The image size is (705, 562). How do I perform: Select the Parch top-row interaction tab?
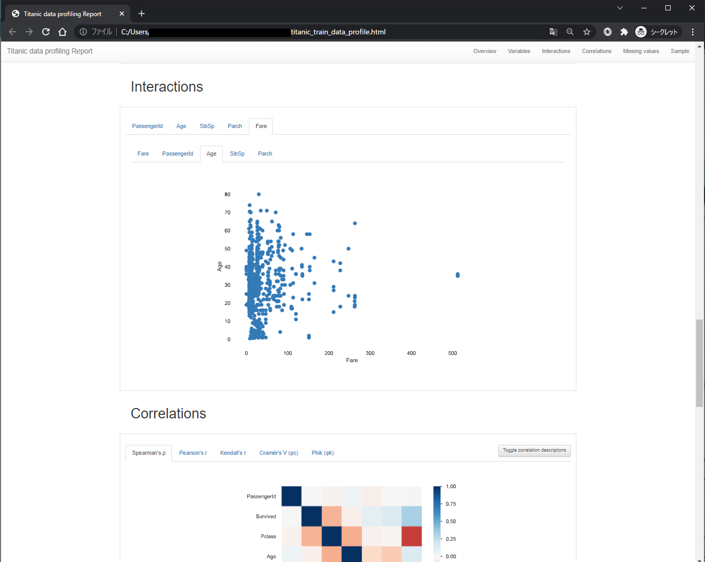[235, 126]
